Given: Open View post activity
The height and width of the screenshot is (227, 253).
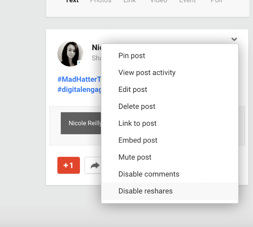Looking at the screenshot, I should (x=147, y=73).
